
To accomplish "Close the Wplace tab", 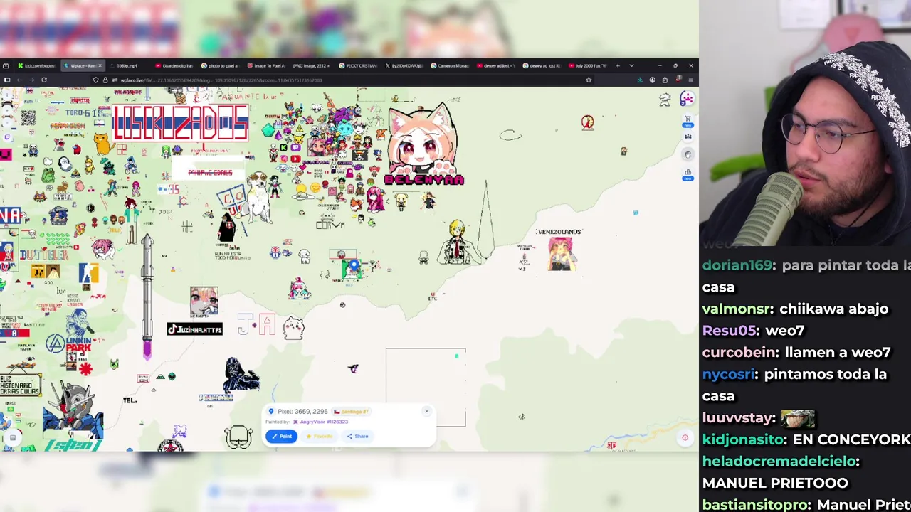I will (x=100, y=65).
